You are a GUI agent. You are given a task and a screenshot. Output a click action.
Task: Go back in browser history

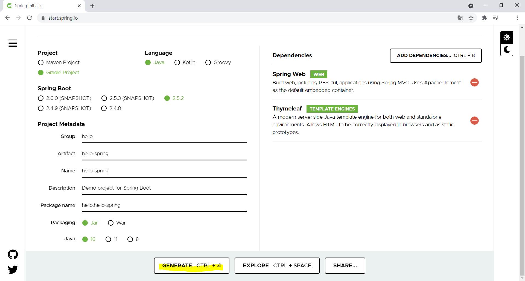(7, 18)
